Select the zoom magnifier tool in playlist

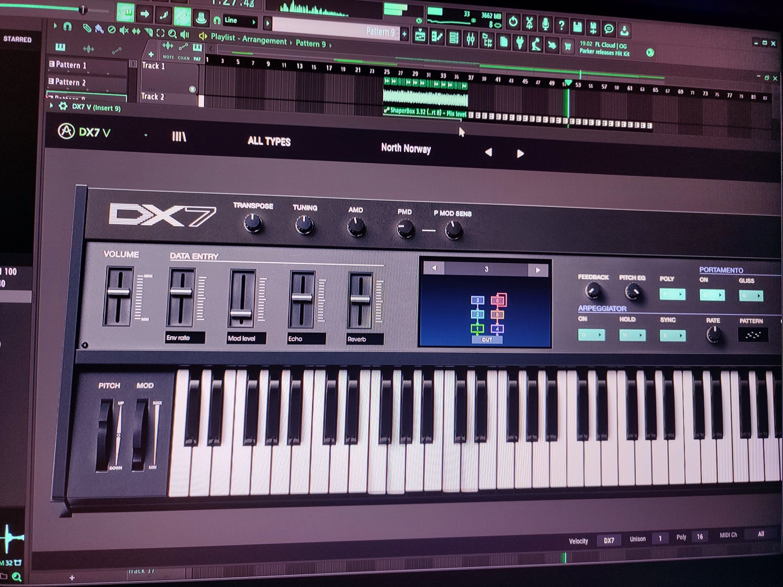[172, 34]
